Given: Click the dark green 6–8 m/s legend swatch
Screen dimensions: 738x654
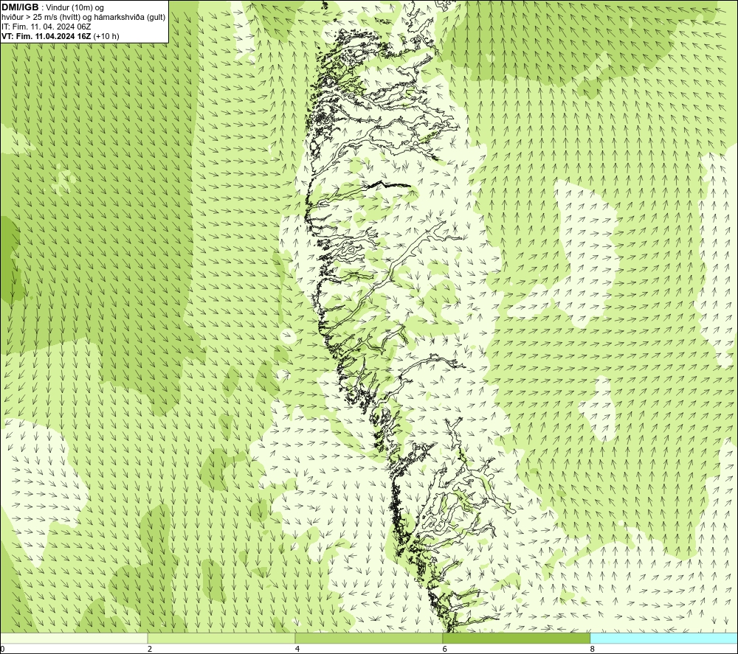Looking at the screenshot, I should [x=517, y=638].
